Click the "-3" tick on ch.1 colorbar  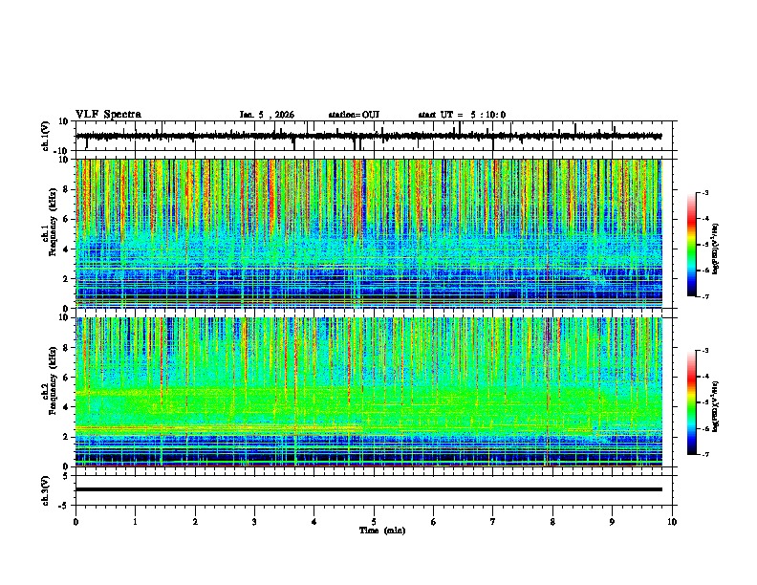(704, 193)
